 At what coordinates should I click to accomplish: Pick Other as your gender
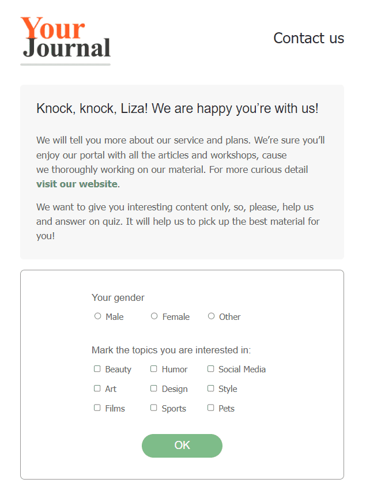212,316
